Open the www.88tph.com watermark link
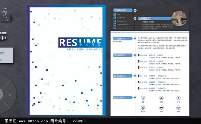Screen dimensions: 201x124 point(33,121)
